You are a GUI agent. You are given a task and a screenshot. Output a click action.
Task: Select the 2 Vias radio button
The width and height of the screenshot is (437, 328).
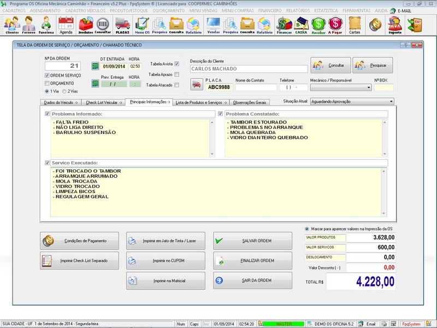[64, 91]
